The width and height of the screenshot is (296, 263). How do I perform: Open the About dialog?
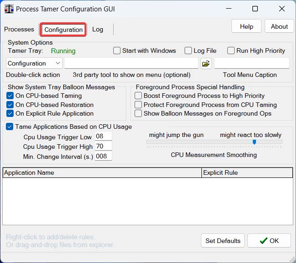coord(279,26)
